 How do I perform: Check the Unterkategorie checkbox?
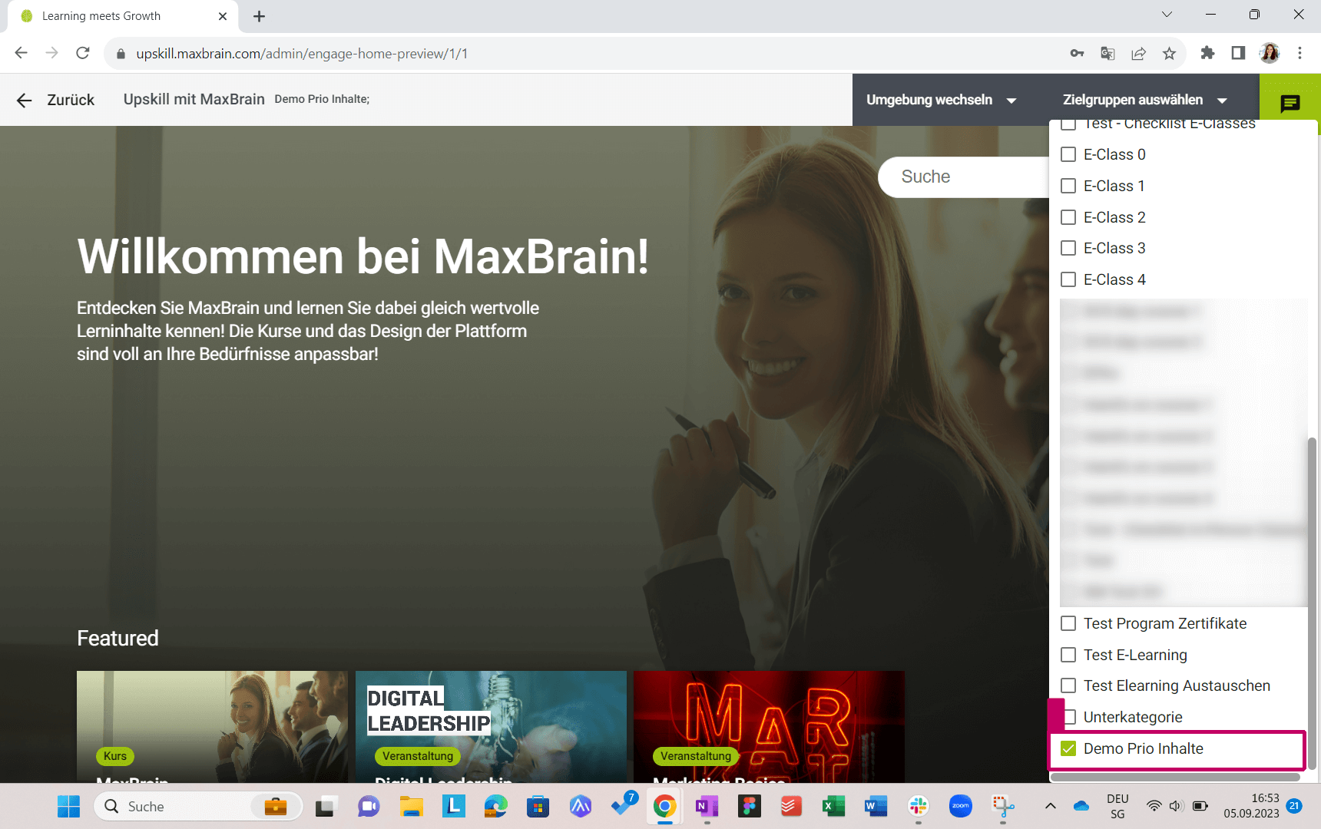pyautogui.click(x=1070, y=717)
